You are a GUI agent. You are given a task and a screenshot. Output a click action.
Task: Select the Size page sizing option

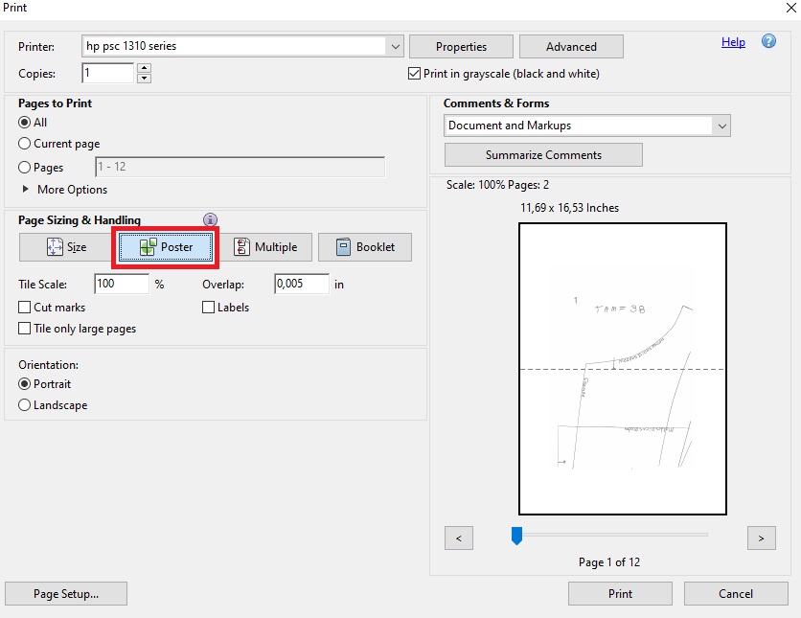[x=66, y=247]
